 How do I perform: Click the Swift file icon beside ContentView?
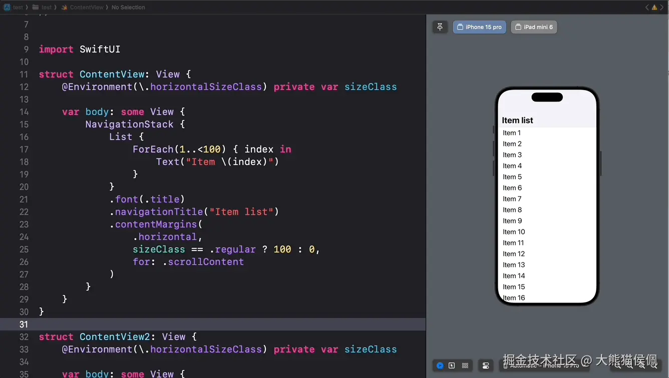point(65,7)
